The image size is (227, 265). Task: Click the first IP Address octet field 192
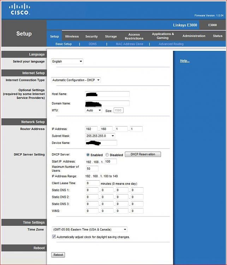[x=91, y=129]
